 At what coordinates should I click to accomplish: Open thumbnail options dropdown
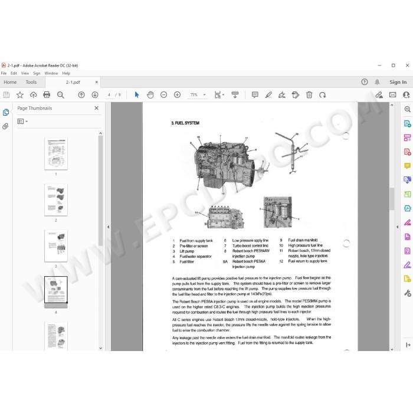(x=22, y=122)
